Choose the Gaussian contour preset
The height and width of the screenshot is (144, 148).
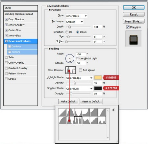102,112
